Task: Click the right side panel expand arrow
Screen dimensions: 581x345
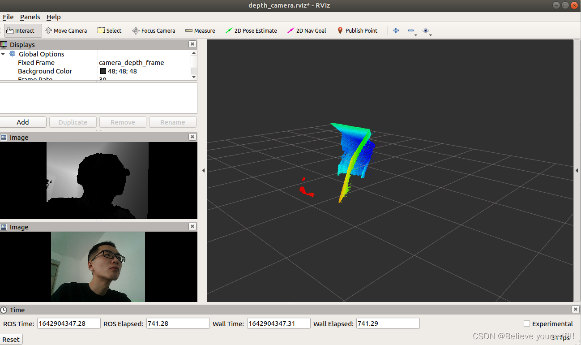Action: pos(577,171)
